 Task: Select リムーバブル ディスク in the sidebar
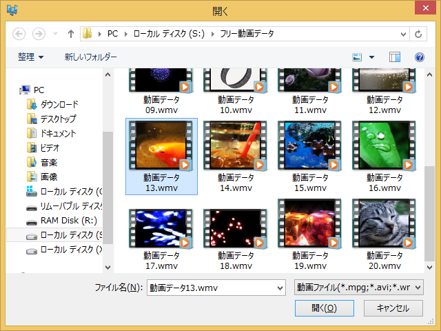pyautogui.click(x=64, y=206)
